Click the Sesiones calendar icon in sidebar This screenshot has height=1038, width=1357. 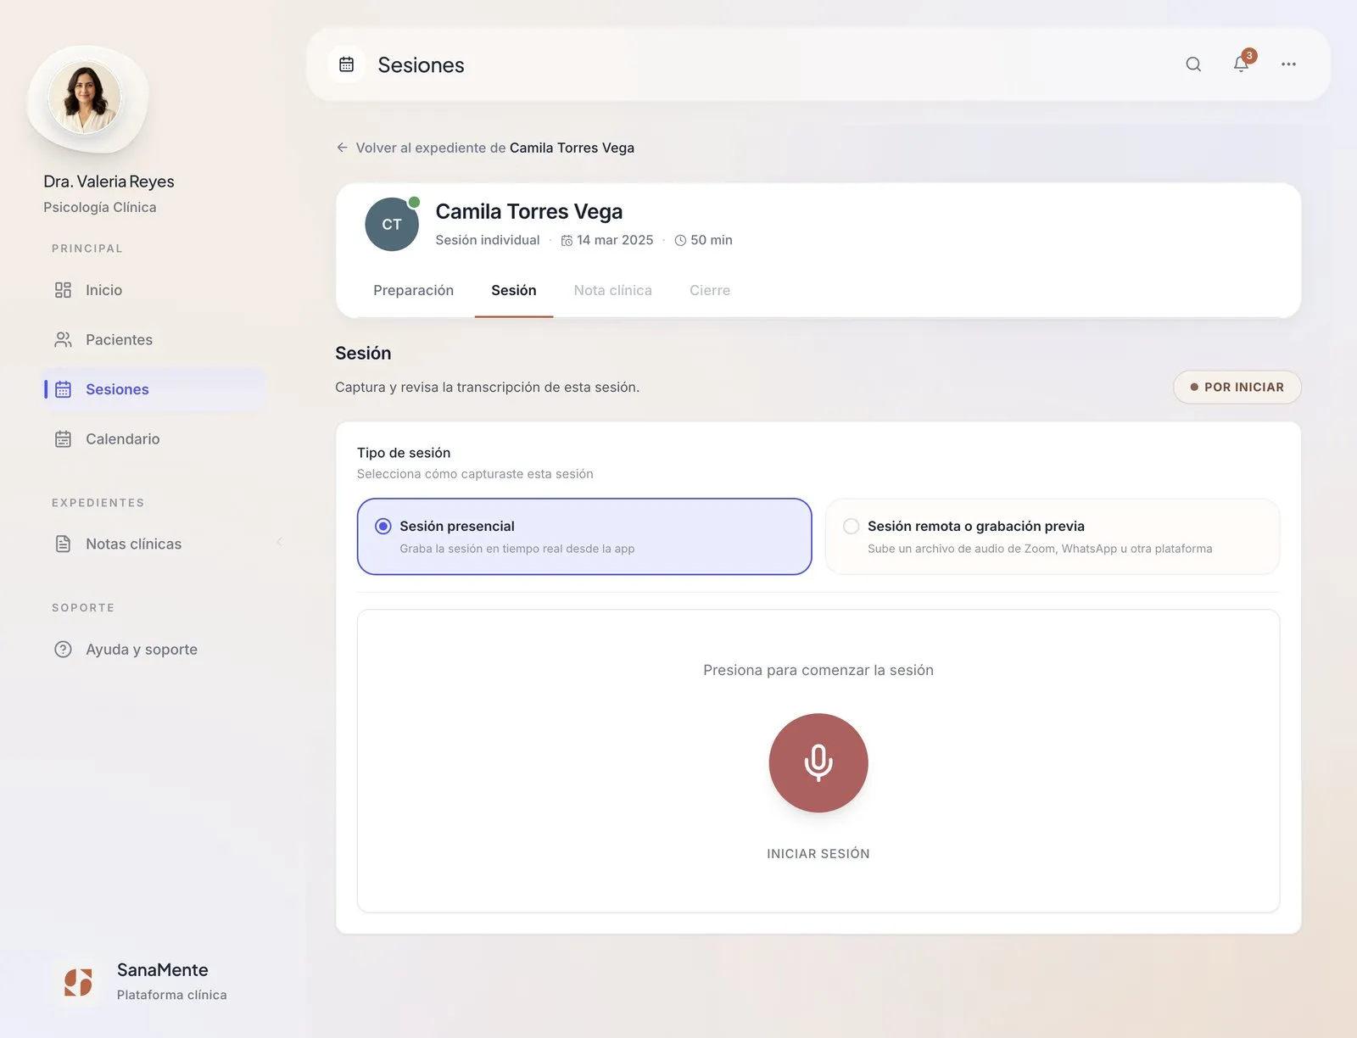click(x=63, y=389)
